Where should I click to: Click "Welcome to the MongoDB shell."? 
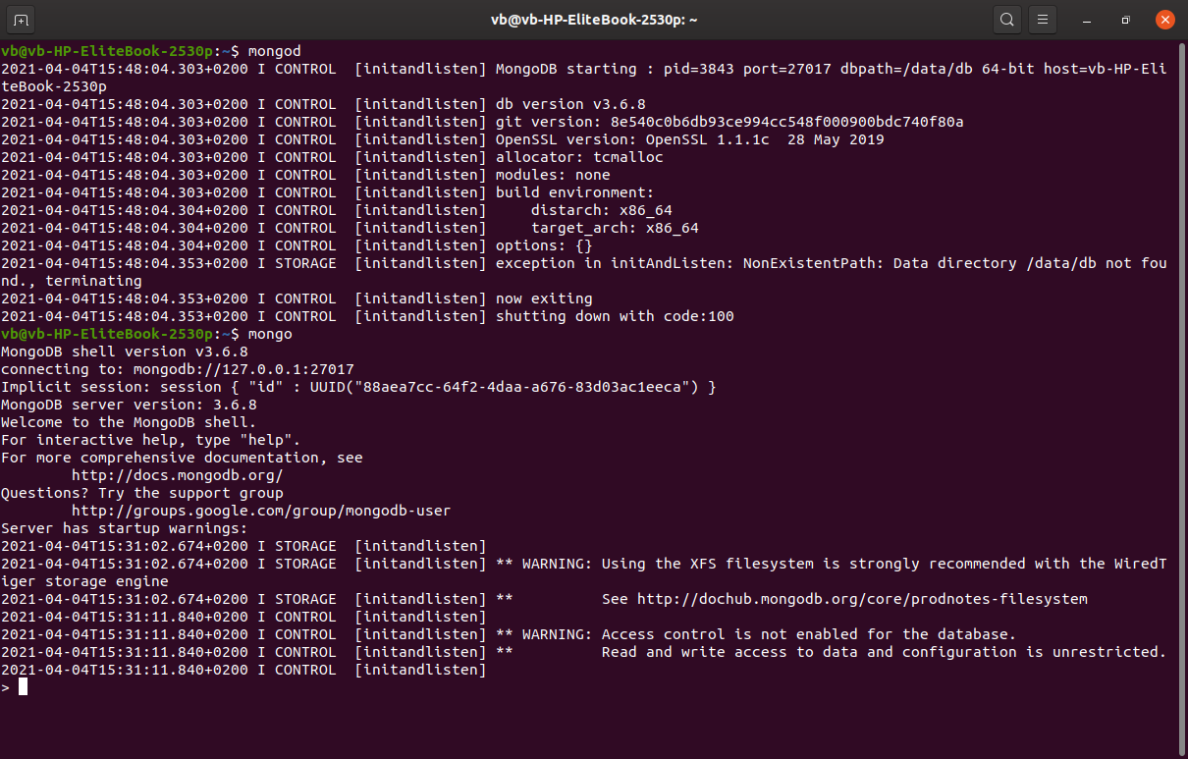129,422
